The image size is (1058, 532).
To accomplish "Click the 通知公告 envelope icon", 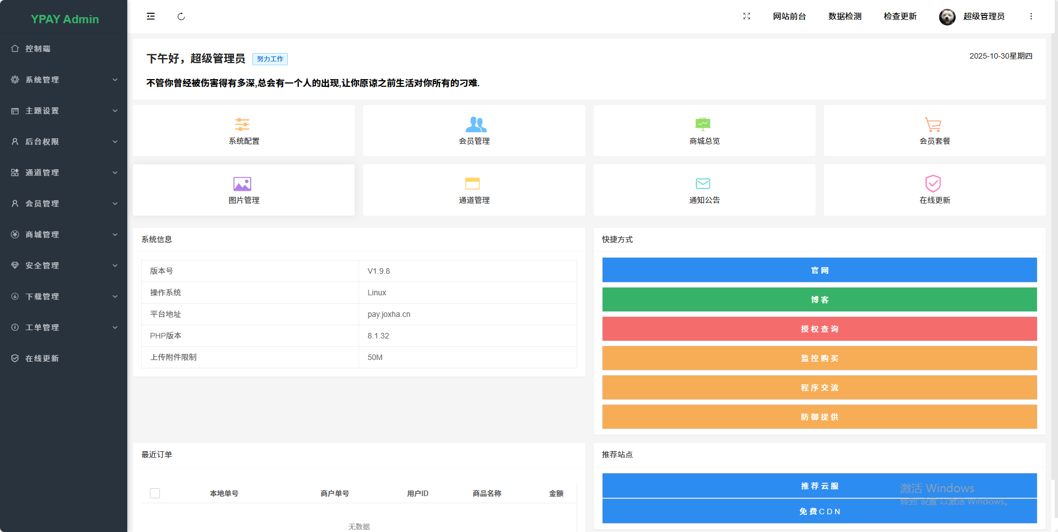I will coord(703,184).
